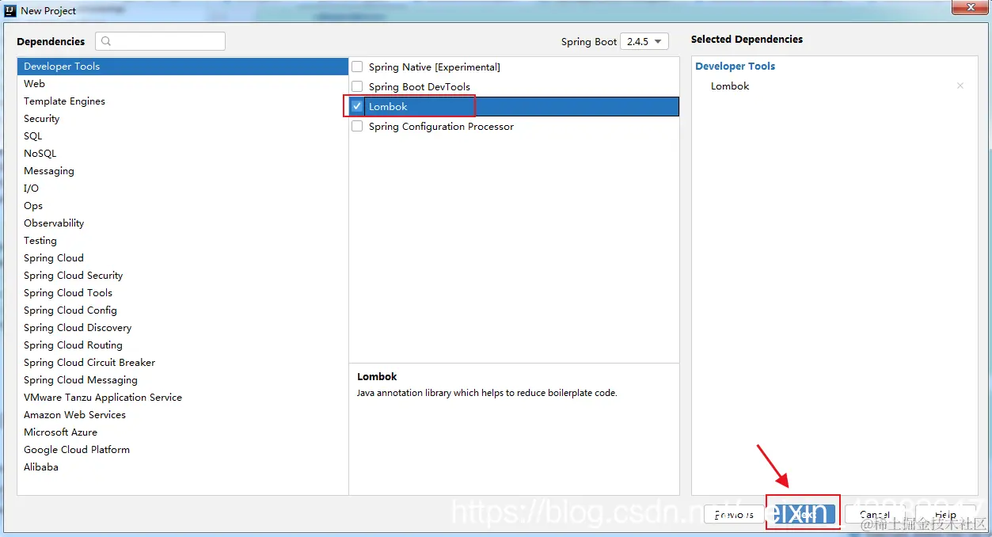Cancel the New Project wizard
Image resolution: width=992 pixels, height=537 pixels.
coord(875,515)
